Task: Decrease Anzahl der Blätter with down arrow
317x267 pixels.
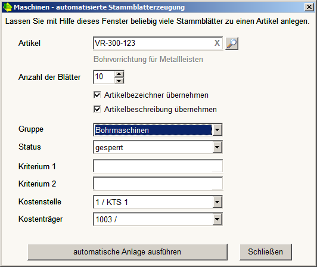Action: click(119, 80)
